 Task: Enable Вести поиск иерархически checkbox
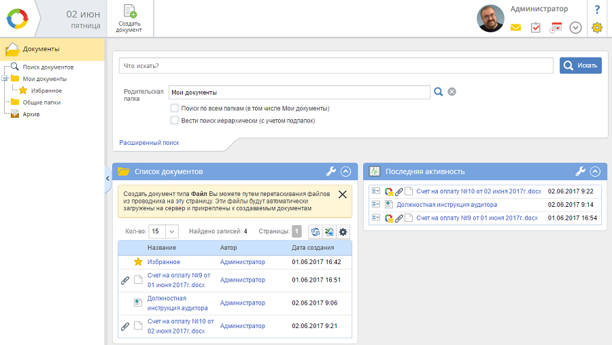coord(175,120)
